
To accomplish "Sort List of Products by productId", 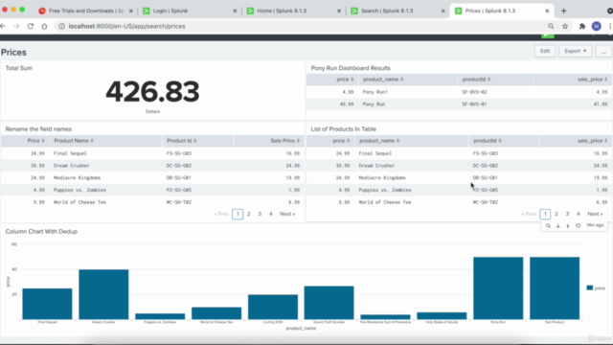I will (x=488, y=141).
